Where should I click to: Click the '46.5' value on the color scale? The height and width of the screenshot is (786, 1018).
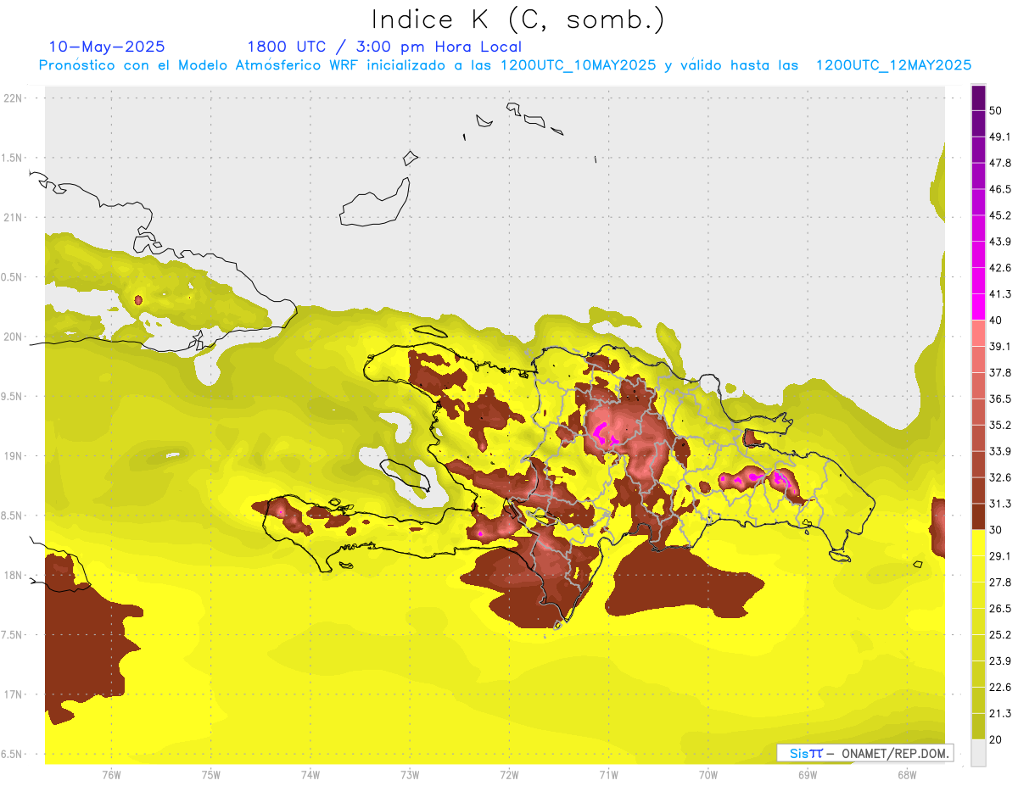pos(1000,189)
